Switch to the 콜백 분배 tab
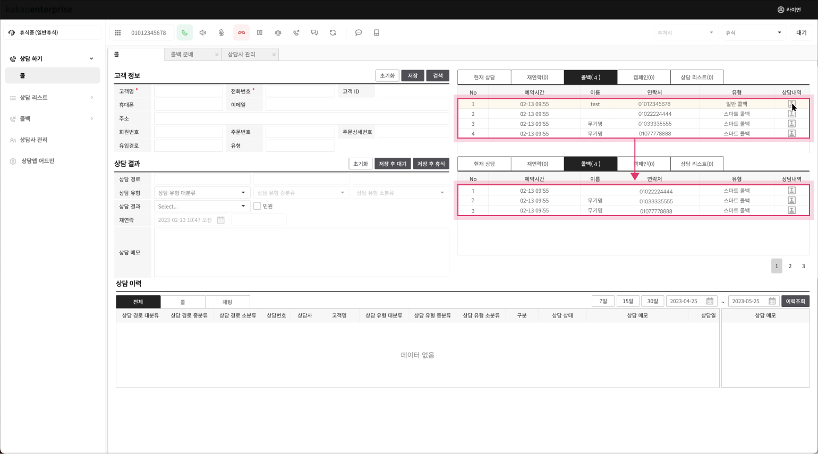The height and width of the screenshot is (454, 818). pyautogui.click(x=182, y=55)
